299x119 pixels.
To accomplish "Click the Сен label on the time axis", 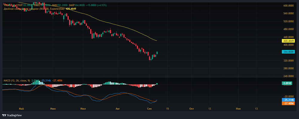I will (x=149, y=109).
